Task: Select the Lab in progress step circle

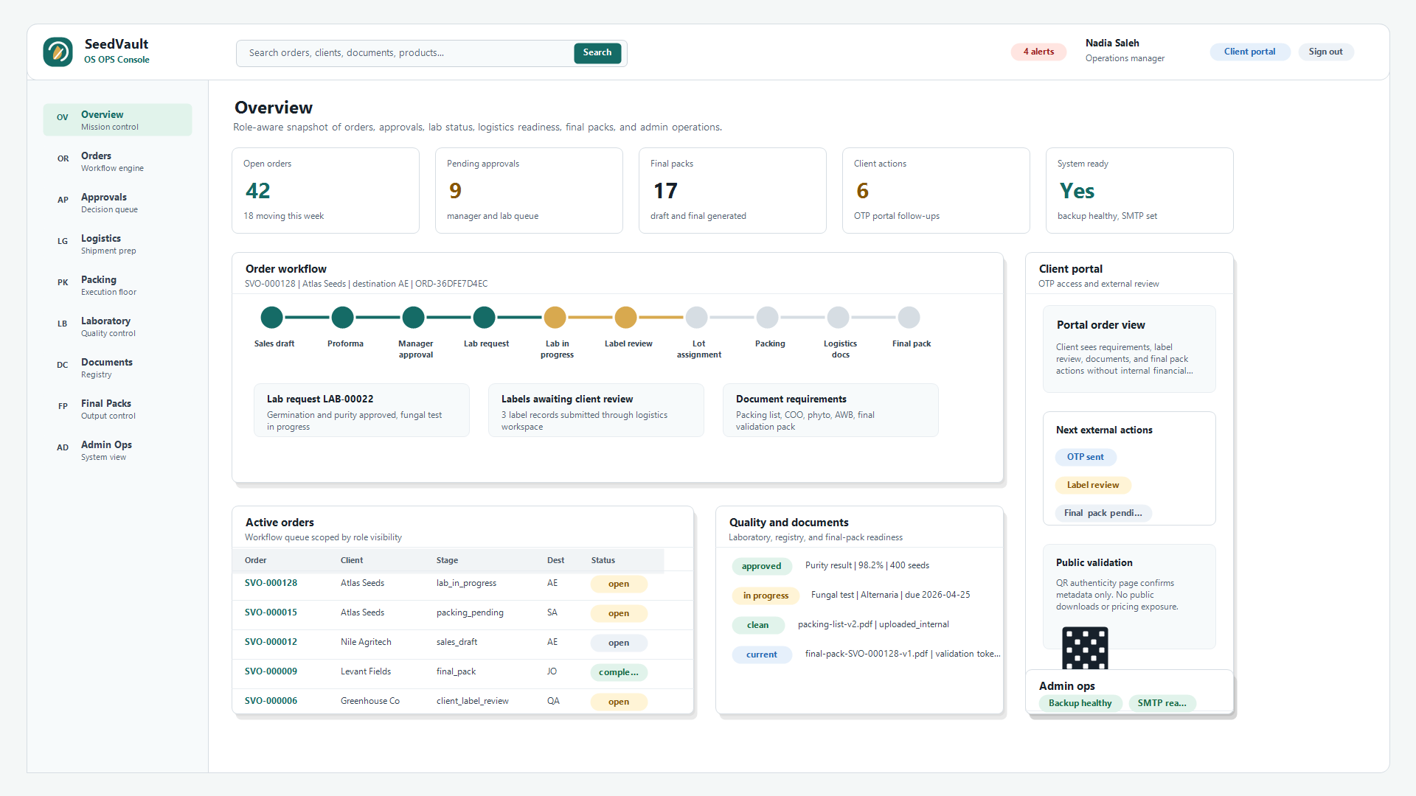Action: [555, 318]
